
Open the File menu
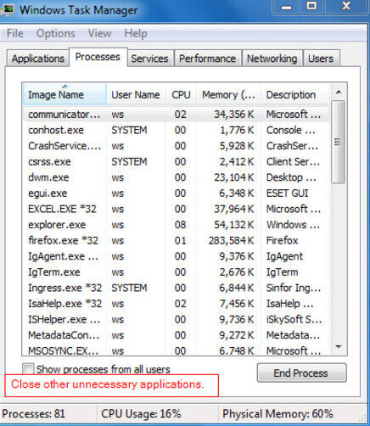click(x=15, y=33)
